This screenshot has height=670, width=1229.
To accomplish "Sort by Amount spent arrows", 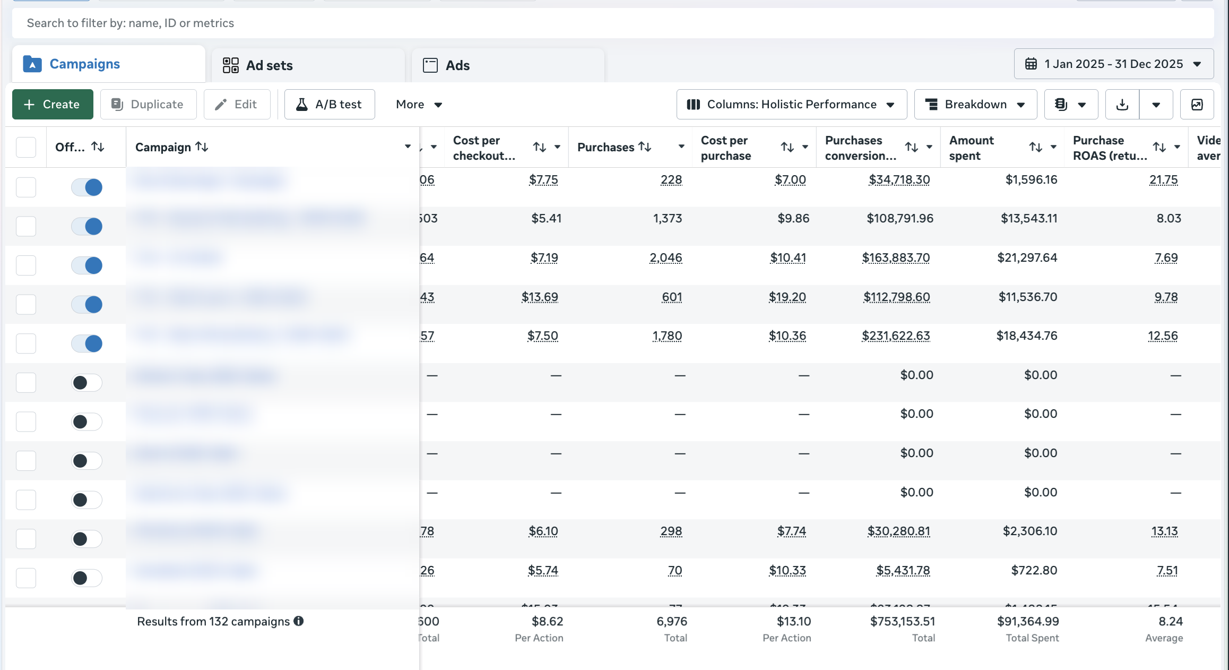I will 1036,147.
